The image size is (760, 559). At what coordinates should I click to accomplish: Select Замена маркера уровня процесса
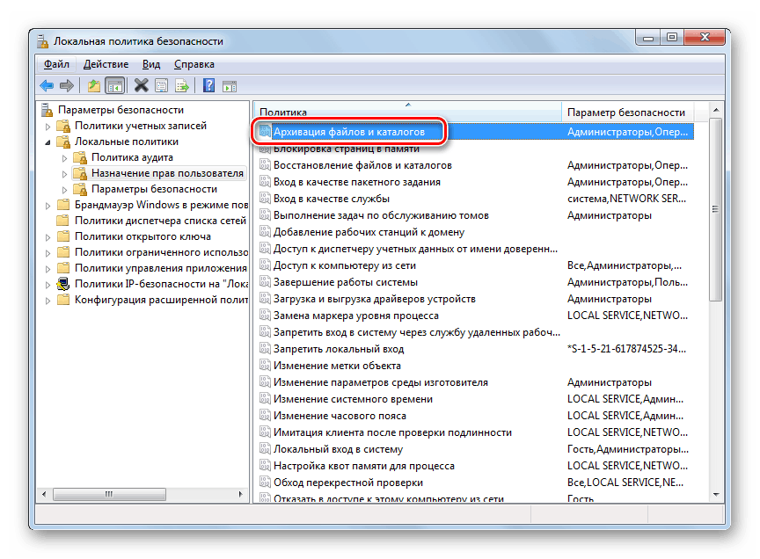coord(355,316)
